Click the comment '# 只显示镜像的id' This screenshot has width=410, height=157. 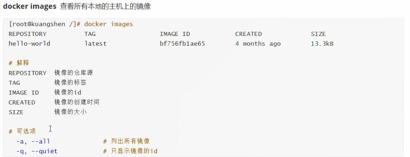pos(130,151)
